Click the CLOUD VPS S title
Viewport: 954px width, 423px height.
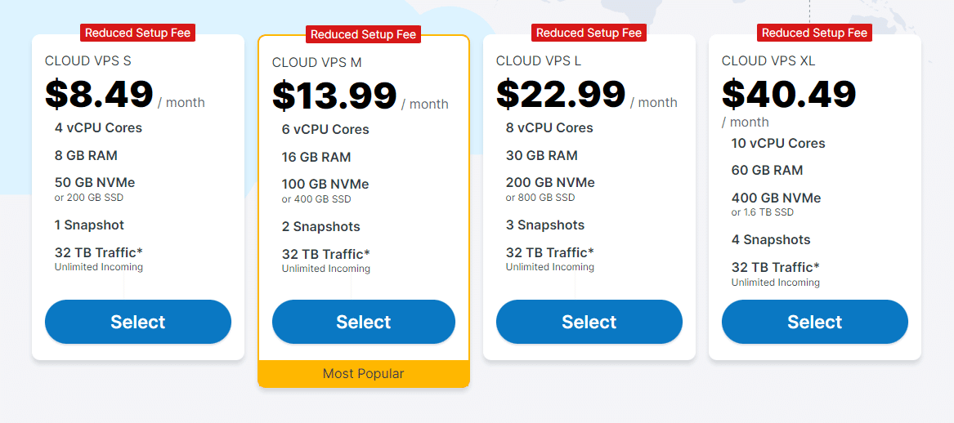pos(87,60)
